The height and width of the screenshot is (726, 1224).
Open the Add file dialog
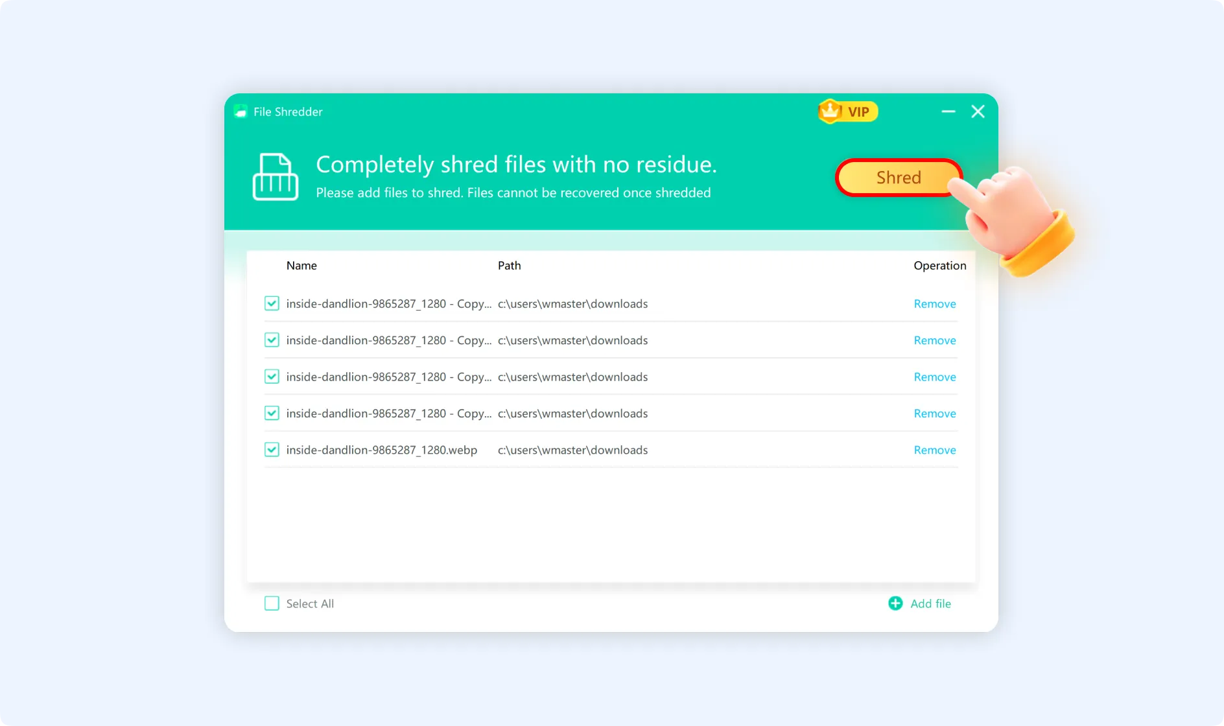point(931,603)
